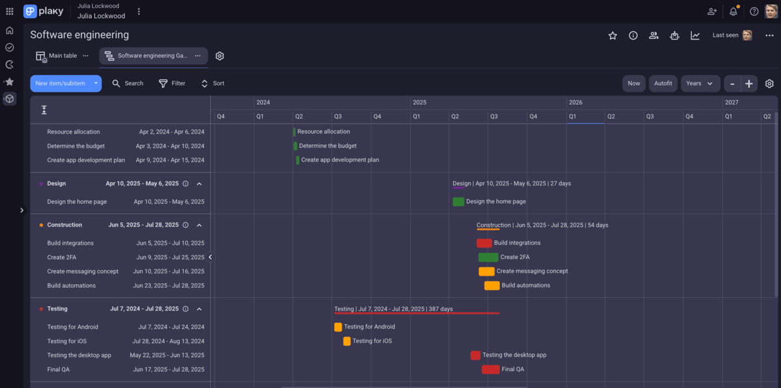Screen dimensions: 781x388
Task: Click the board info circle icon
Action: [633, 35]
